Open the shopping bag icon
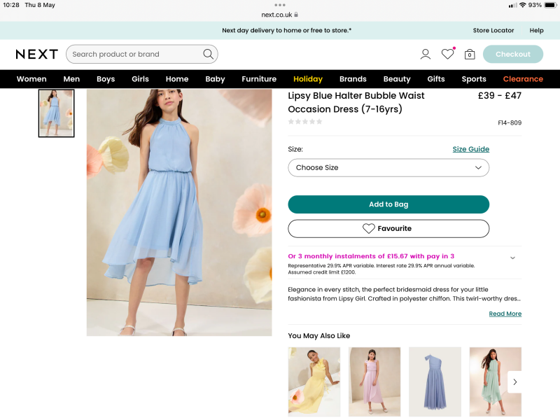Screen dimensions: 560x420 coord(470,55)
